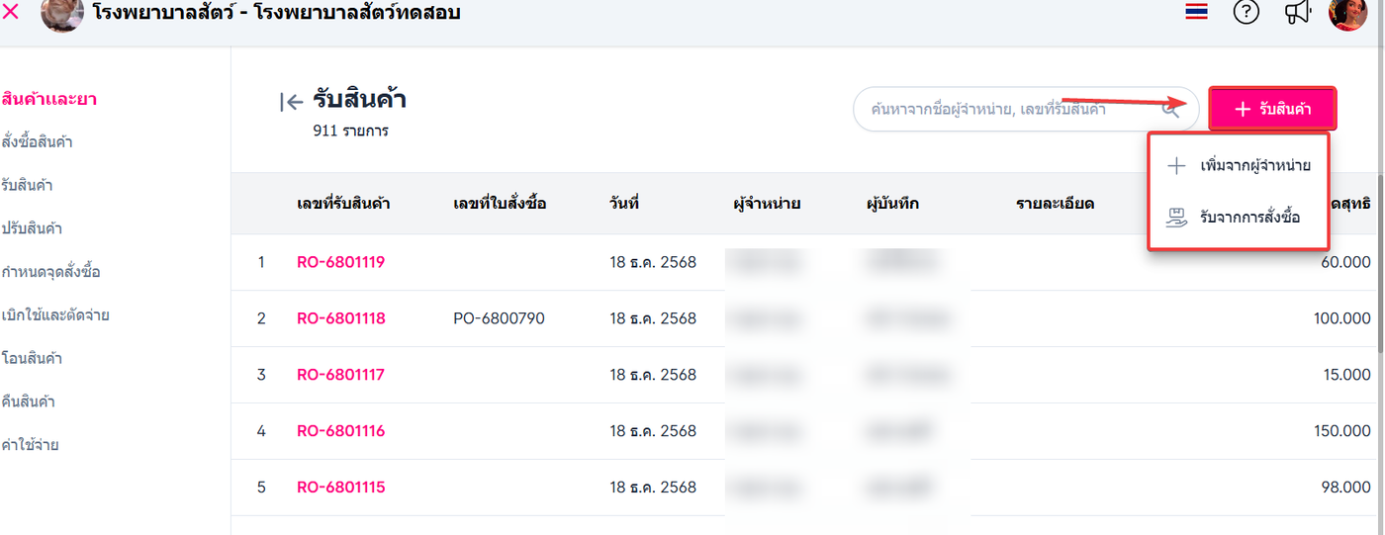Collapse sidebar using back arrow icon

point(291,101)
